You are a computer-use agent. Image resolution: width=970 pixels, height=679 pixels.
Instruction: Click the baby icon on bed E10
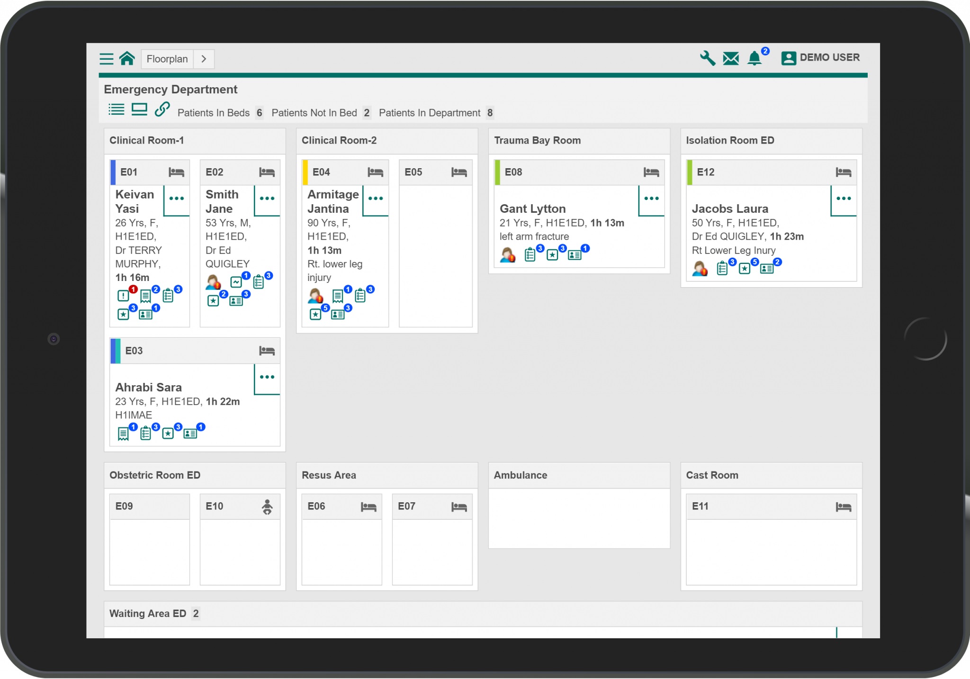[268, 507]
